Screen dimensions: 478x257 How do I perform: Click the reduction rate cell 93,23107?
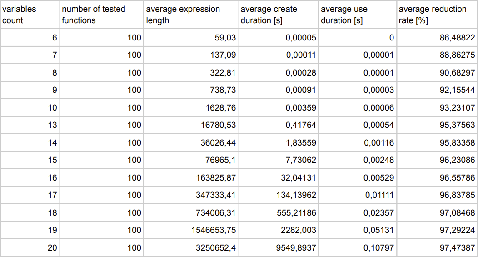point(437,108)
